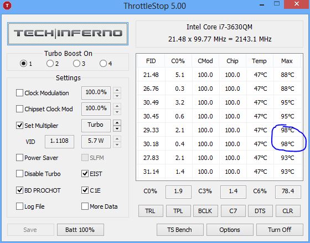Uncheck the BD PROCHOT checkbox
The height and width of the screenshot is (243, 310).
point(19,190)
